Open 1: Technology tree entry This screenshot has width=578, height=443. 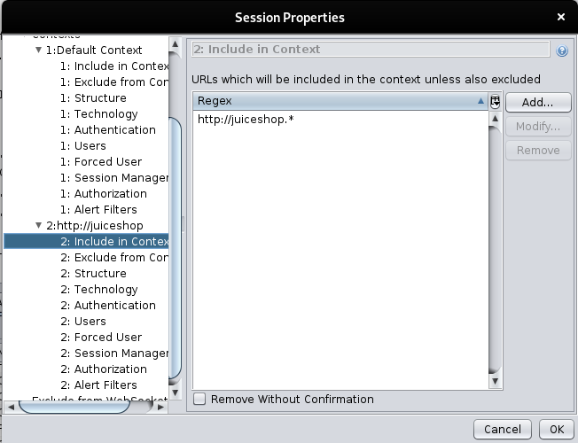105,114
